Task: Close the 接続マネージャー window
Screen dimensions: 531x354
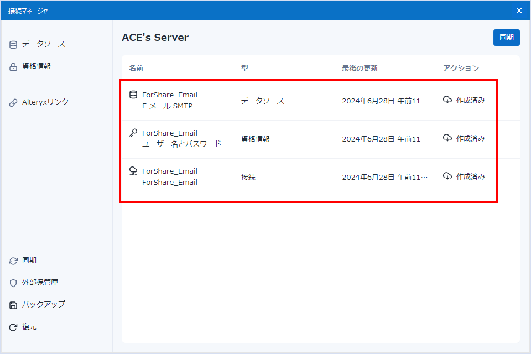Action: point(519,11)
